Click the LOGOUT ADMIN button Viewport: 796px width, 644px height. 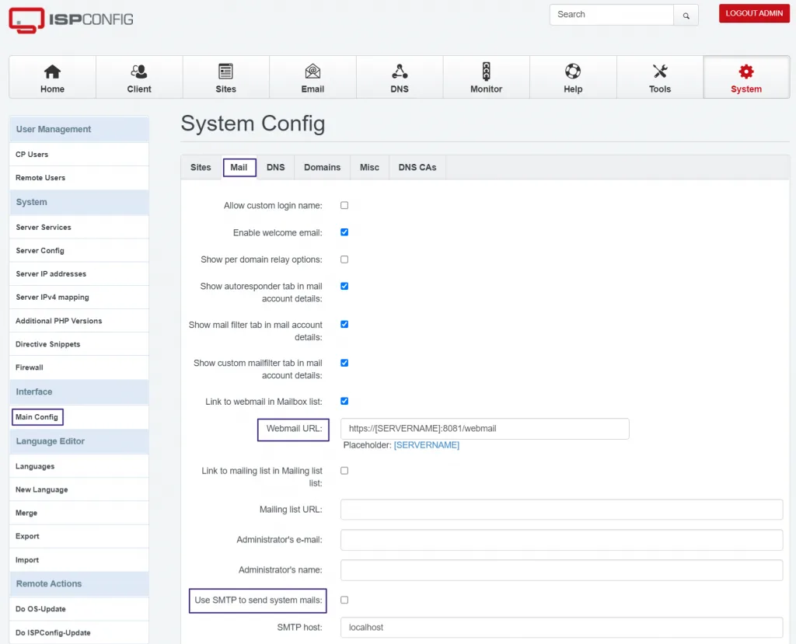tap(754, 14)
